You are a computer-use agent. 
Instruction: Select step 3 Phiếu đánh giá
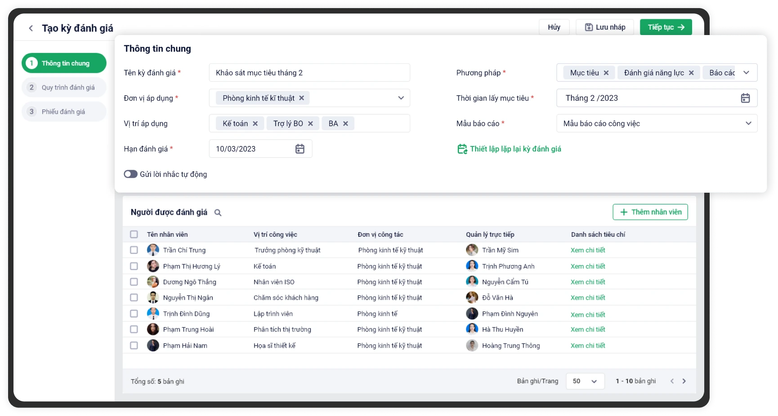(64, 111)
